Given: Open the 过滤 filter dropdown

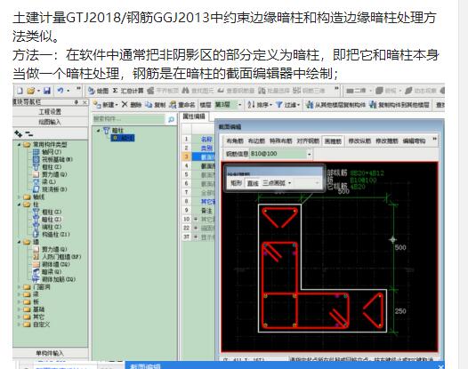Looking at the screenshot, I should (x=288, y=105).
